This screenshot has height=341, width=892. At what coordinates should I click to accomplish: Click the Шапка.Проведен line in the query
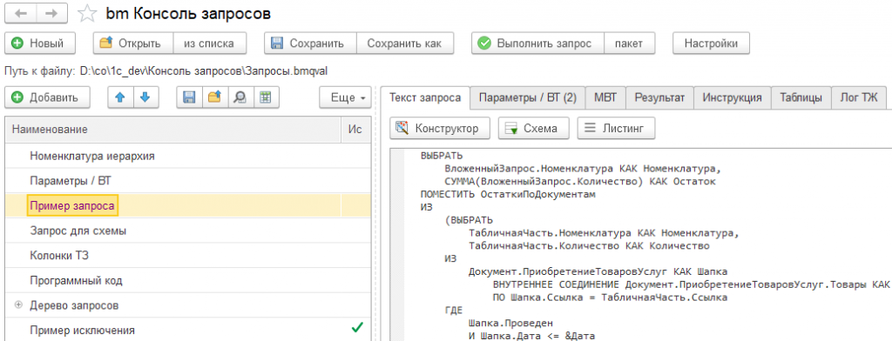click(510, 324)
